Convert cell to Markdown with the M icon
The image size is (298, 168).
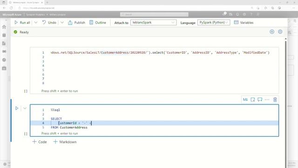(x=245, y=99)
